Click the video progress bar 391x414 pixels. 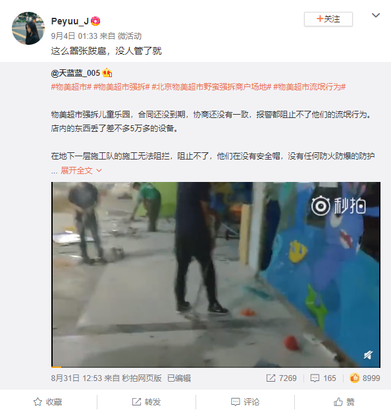point(216,367)
